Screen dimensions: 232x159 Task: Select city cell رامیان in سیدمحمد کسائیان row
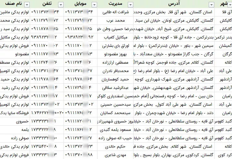pyautogui.click(x=223, y=113)
